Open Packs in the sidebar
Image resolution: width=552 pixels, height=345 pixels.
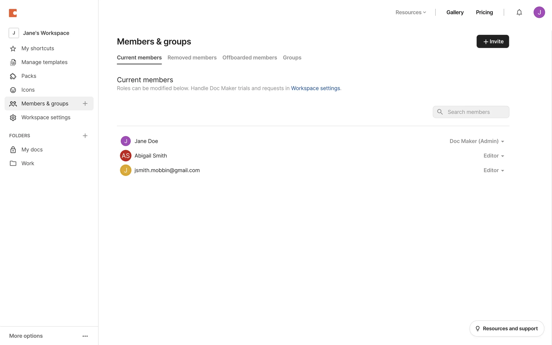click(29, 76)
